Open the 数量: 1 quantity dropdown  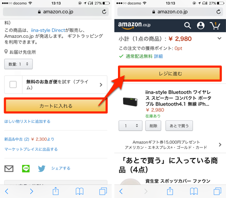(x=19, y=64)
